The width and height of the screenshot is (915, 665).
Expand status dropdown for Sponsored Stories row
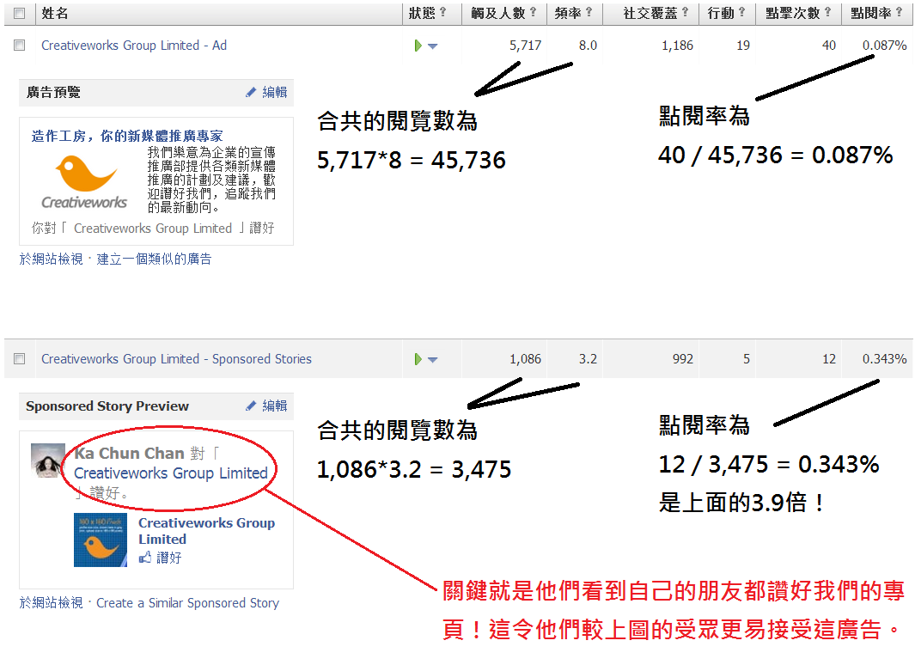coord(432,360)
